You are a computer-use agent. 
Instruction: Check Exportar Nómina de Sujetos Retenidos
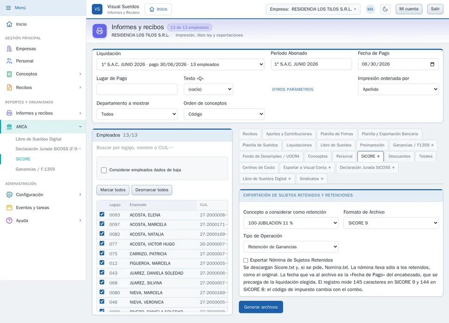click(x=246, y=260)
